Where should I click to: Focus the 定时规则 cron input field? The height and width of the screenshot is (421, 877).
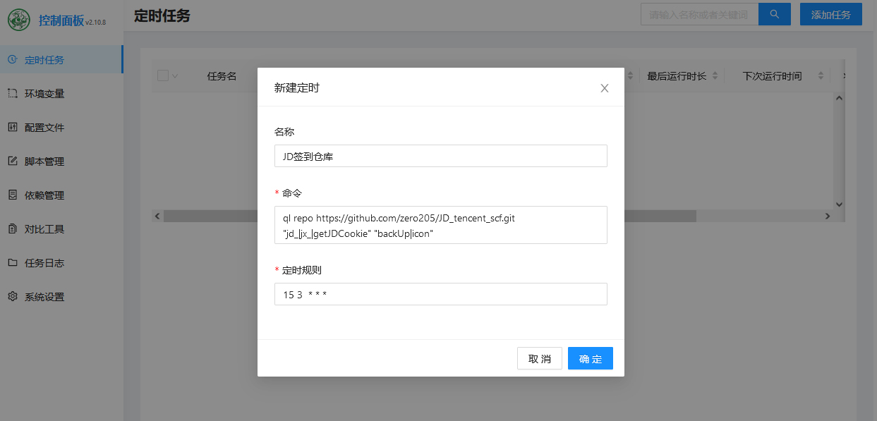pos(440,294)
